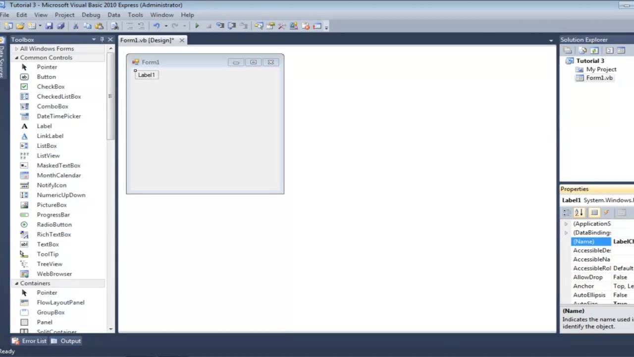Click Solution Explorer toolbar Properties icon
The image size is (634, 357).
[568, 51]
